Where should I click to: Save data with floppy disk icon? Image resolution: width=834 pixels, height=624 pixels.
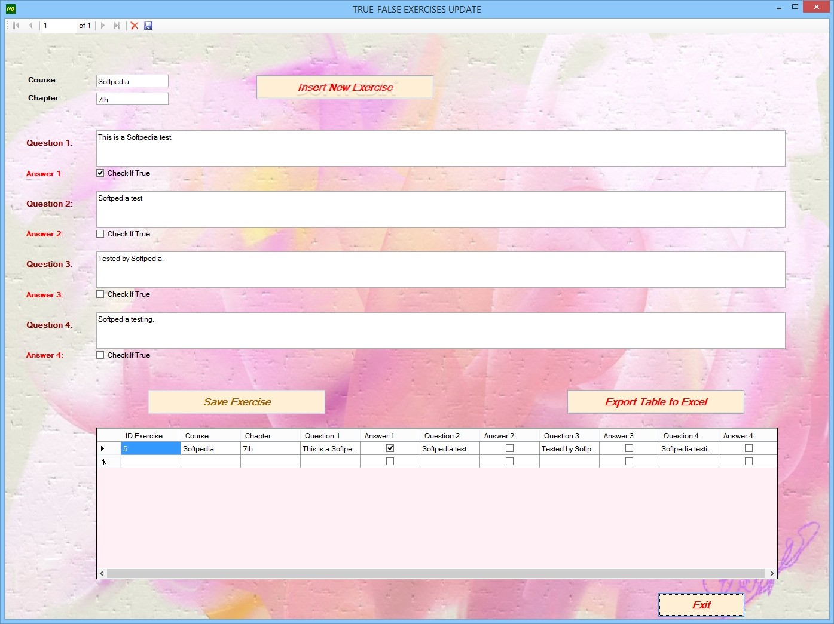[148, 26]
